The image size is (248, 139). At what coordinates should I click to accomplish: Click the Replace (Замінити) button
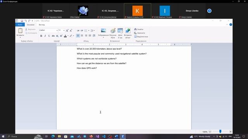(139, 33)
